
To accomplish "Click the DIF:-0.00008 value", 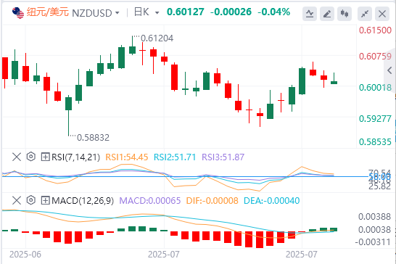I will tap(212, 201).
